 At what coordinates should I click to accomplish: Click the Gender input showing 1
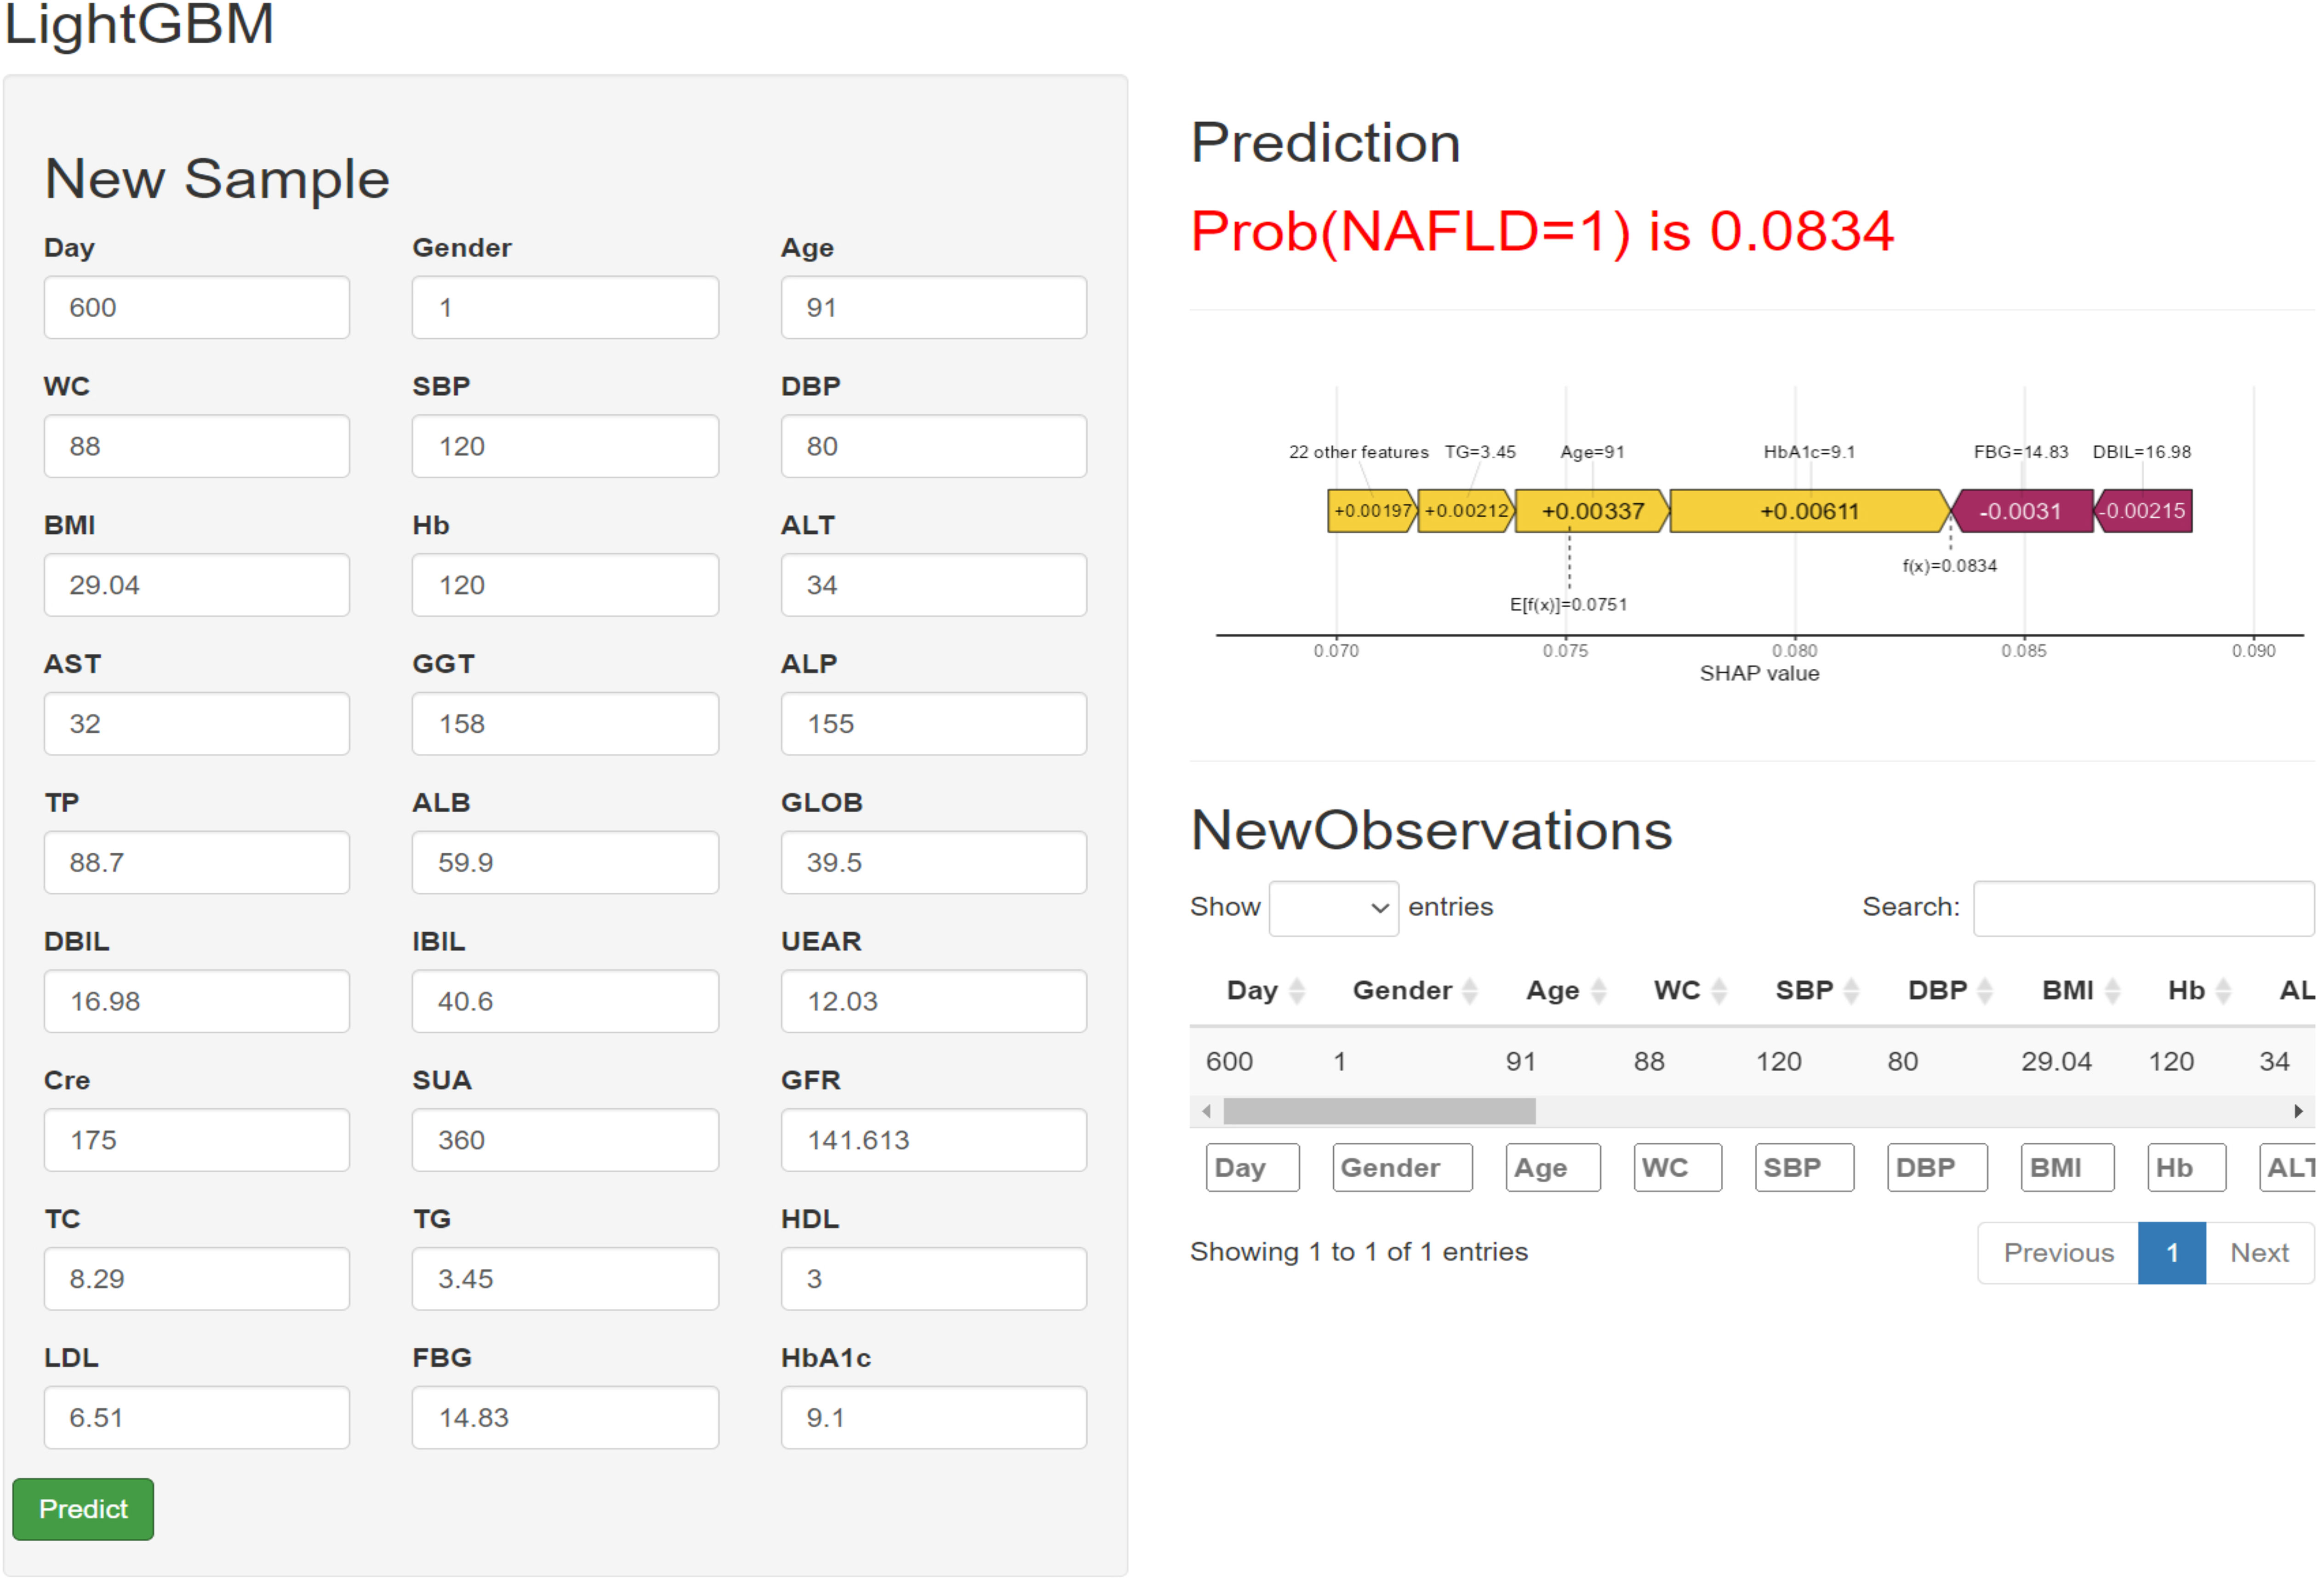click(x=565, y=307)
